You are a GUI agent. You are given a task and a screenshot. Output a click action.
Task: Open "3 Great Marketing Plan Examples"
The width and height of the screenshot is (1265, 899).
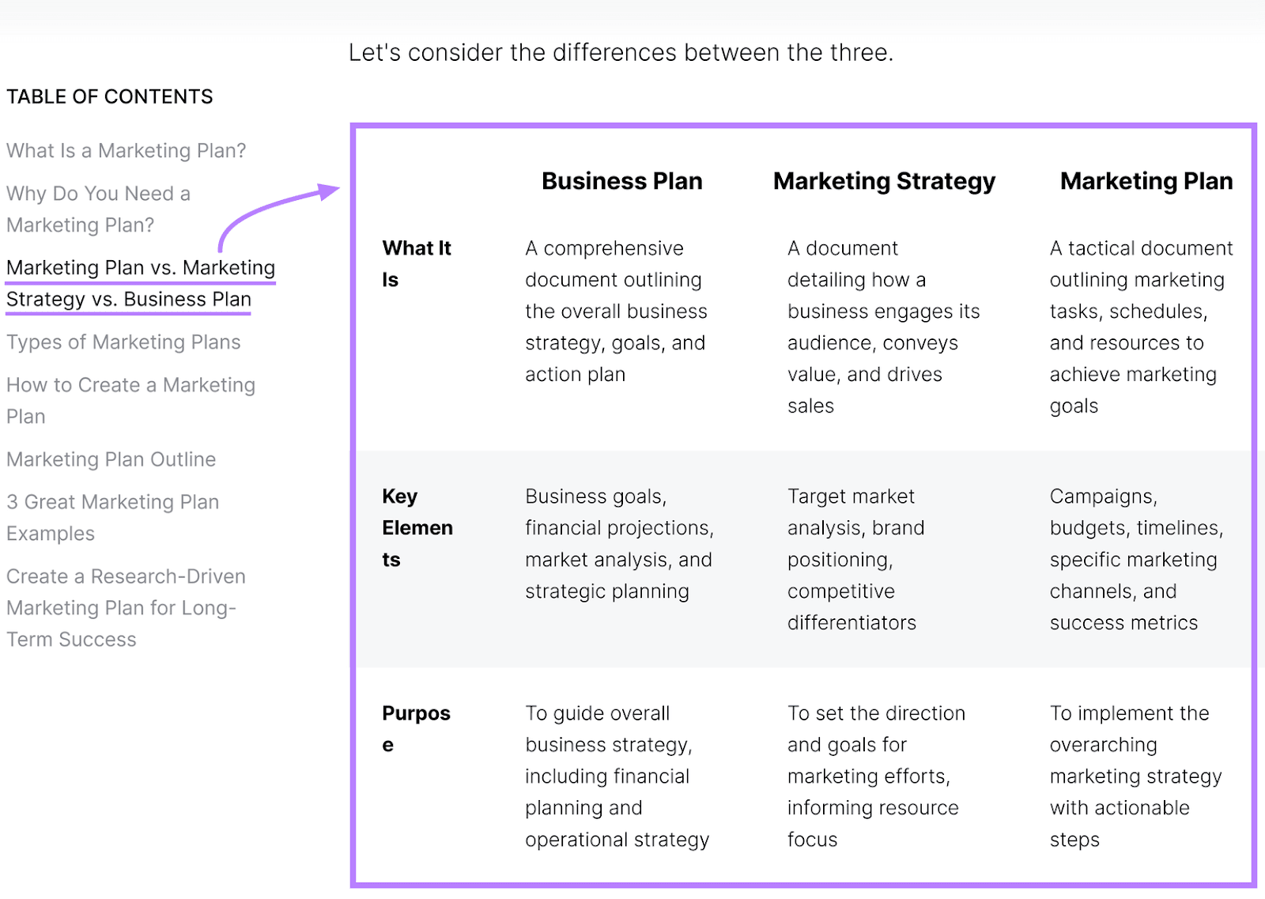tap(112, 517)
